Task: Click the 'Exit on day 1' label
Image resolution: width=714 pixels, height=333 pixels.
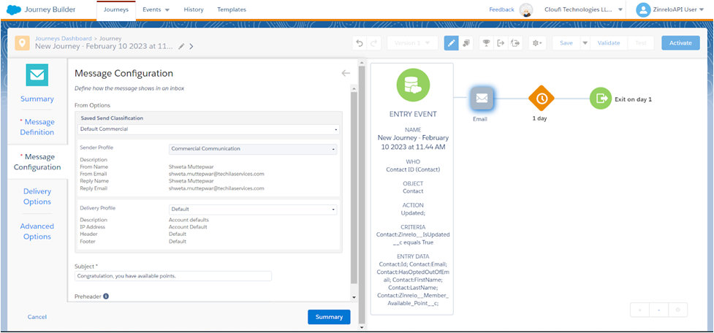Action: pos(633,99)
